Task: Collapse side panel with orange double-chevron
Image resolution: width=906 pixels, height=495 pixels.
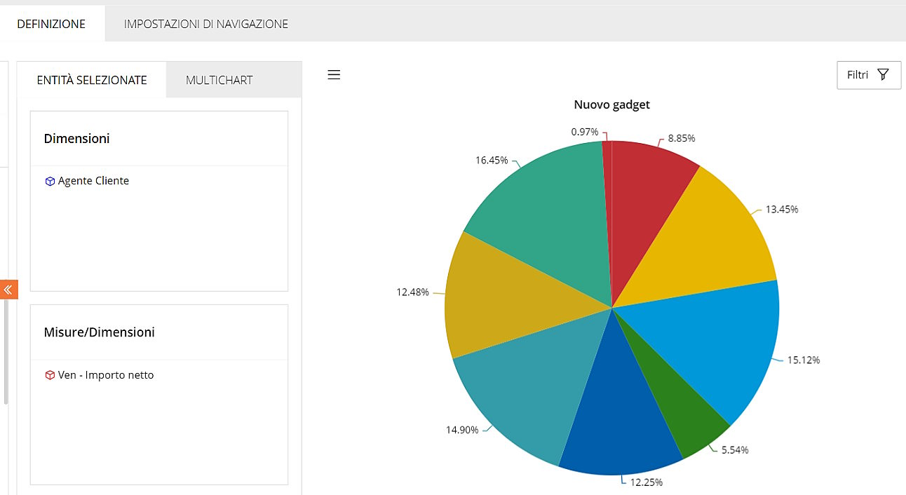Action: point(8,290)
